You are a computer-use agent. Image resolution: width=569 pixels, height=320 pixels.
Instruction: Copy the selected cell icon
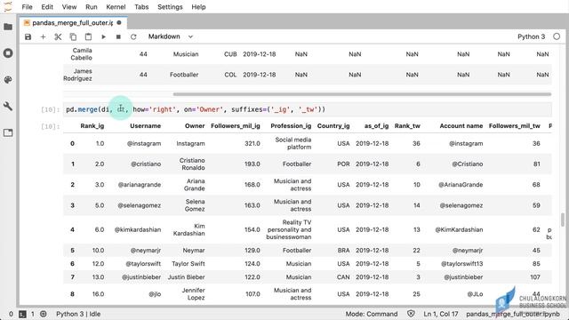click(73, 36)
